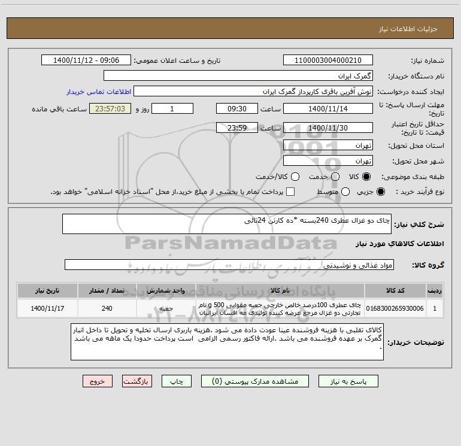Click the تاریخ نیاز column header
461x446 pixels.
click(x=47, y=290)
